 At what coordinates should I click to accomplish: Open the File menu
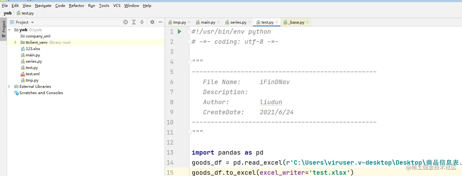pyautogui.click(x=5, y=6)
